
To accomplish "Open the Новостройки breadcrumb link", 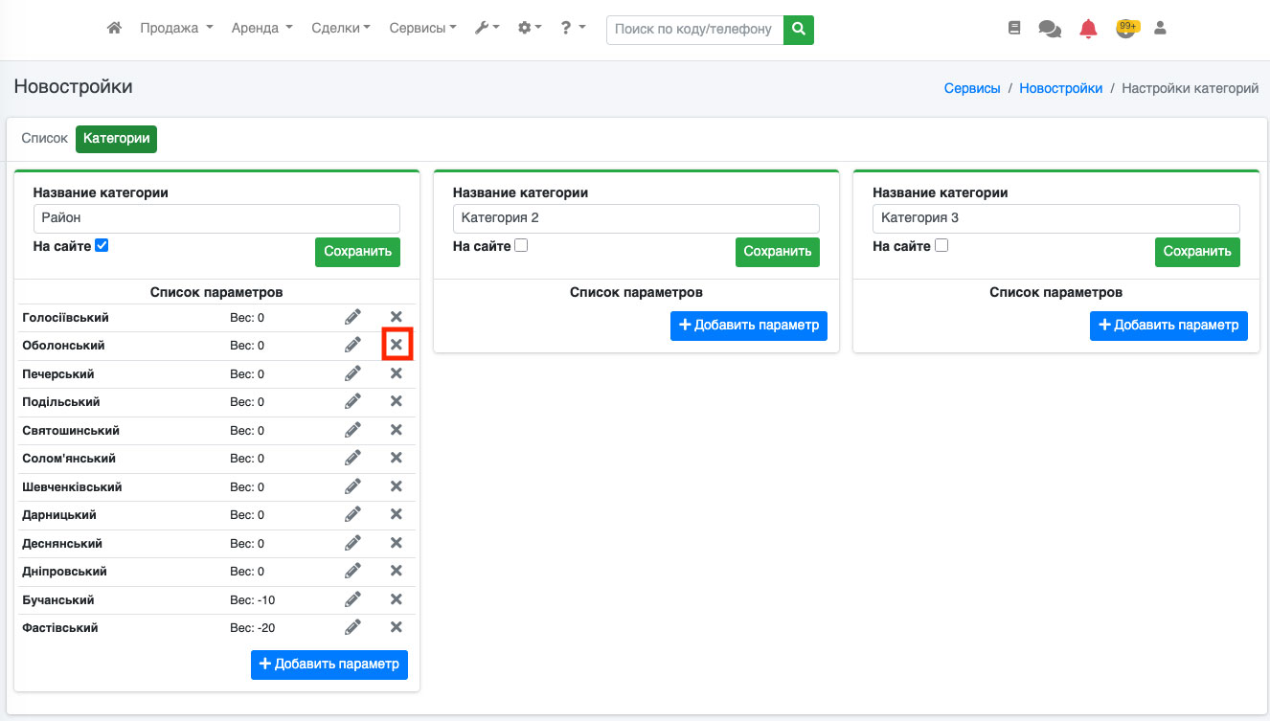I will pos(1060,88).
